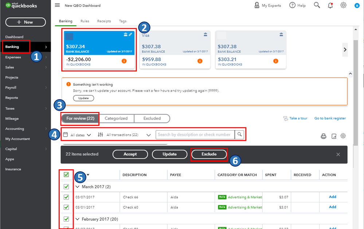Uncheck the select-all header checkbox

click(x=66, y=175)
